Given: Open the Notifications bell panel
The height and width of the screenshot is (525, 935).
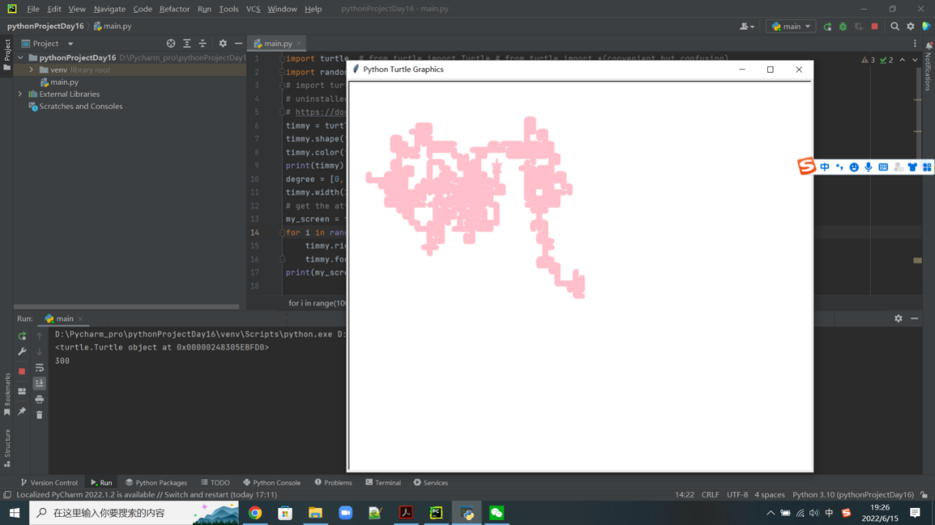Looking at the screenshot, I should tap(929, 47).
